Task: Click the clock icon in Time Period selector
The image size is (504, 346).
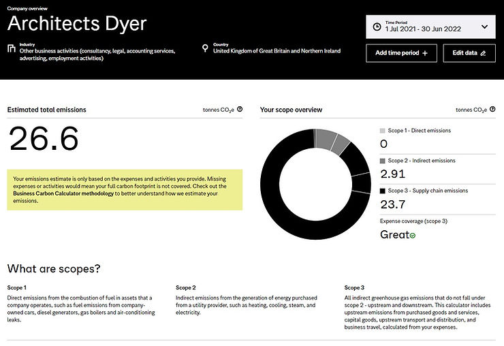Action: point(377,27)
